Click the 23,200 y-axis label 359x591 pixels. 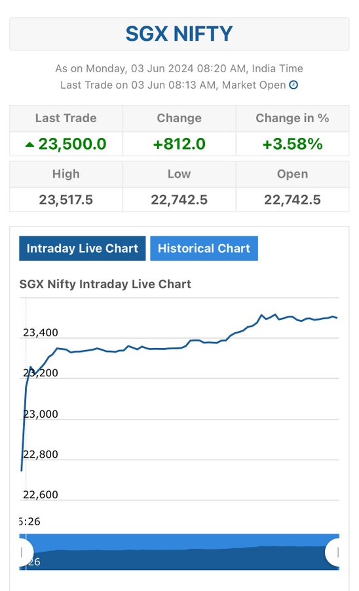pyautogui.click(x=41, y=373)
